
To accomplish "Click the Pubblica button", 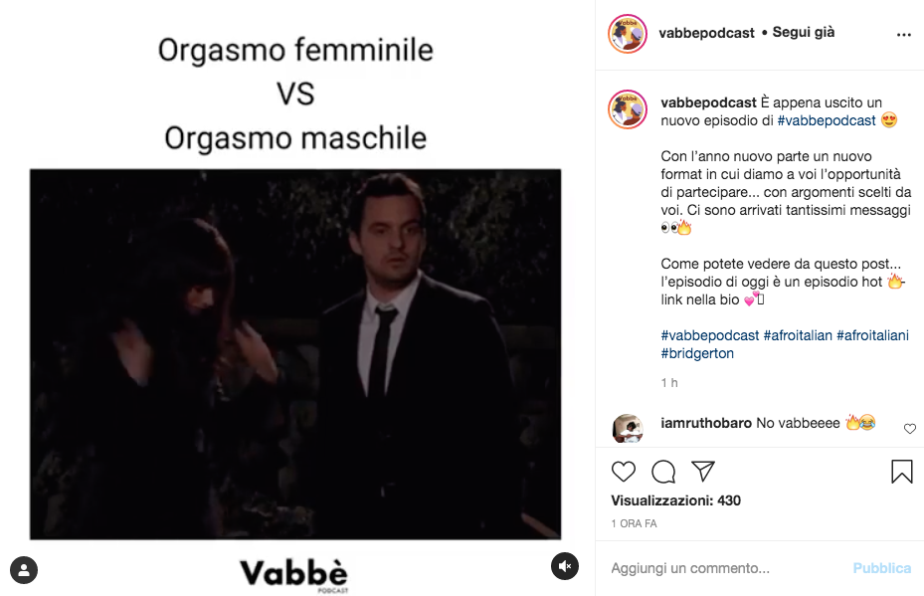I will 881,568.
